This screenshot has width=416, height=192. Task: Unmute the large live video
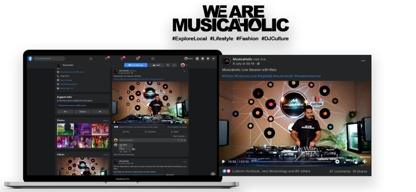(365, 161)
